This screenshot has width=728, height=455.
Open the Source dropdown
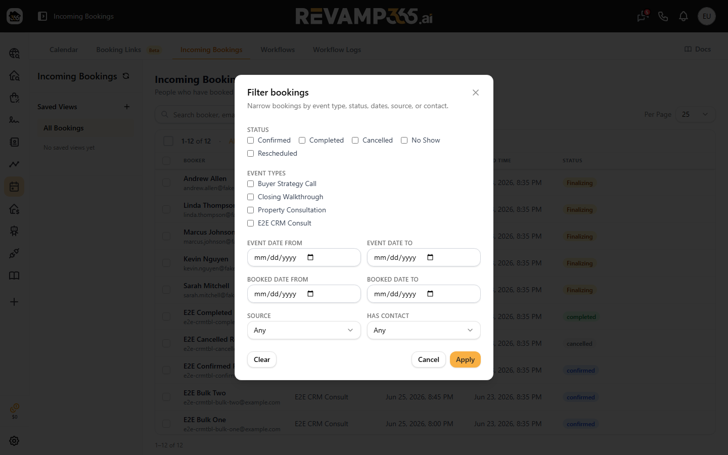[304, 330]
